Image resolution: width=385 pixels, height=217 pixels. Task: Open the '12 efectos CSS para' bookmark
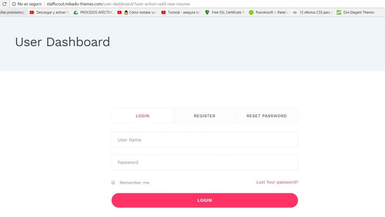[312, 12]
